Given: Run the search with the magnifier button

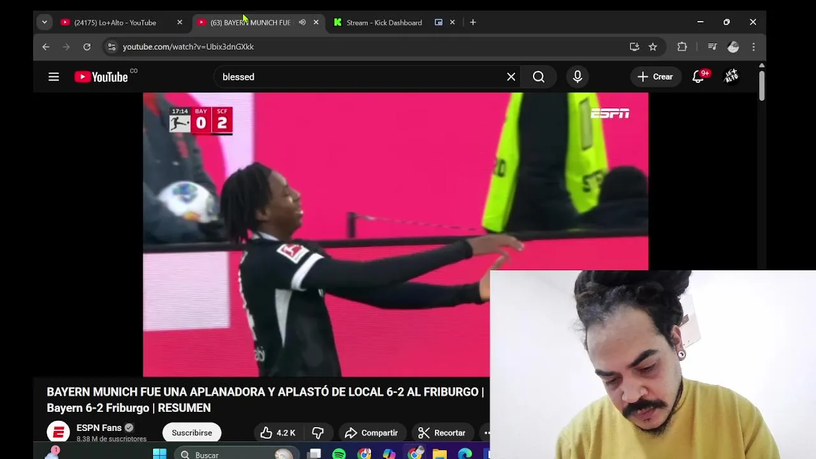Looking at the screenshot, I should 539,77.
